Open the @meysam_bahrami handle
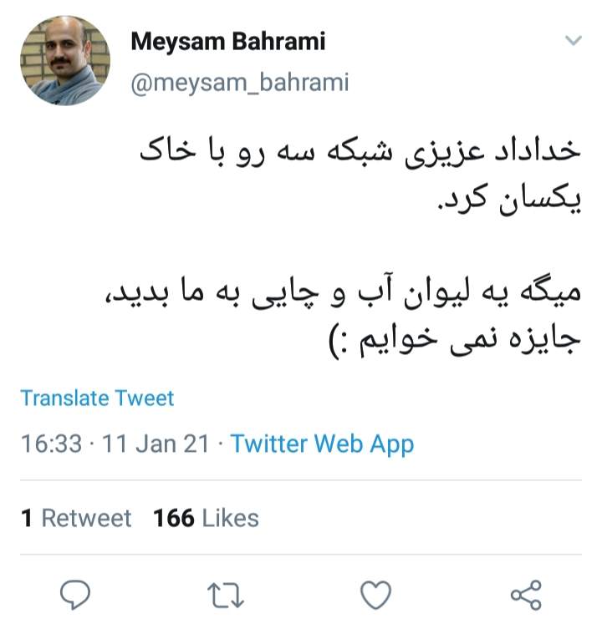The image size is (602, 629). [x=240, y=83]
